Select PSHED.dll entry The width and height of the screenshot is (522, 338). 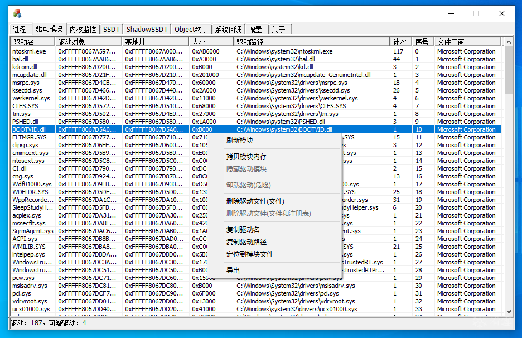click(256, 122)
